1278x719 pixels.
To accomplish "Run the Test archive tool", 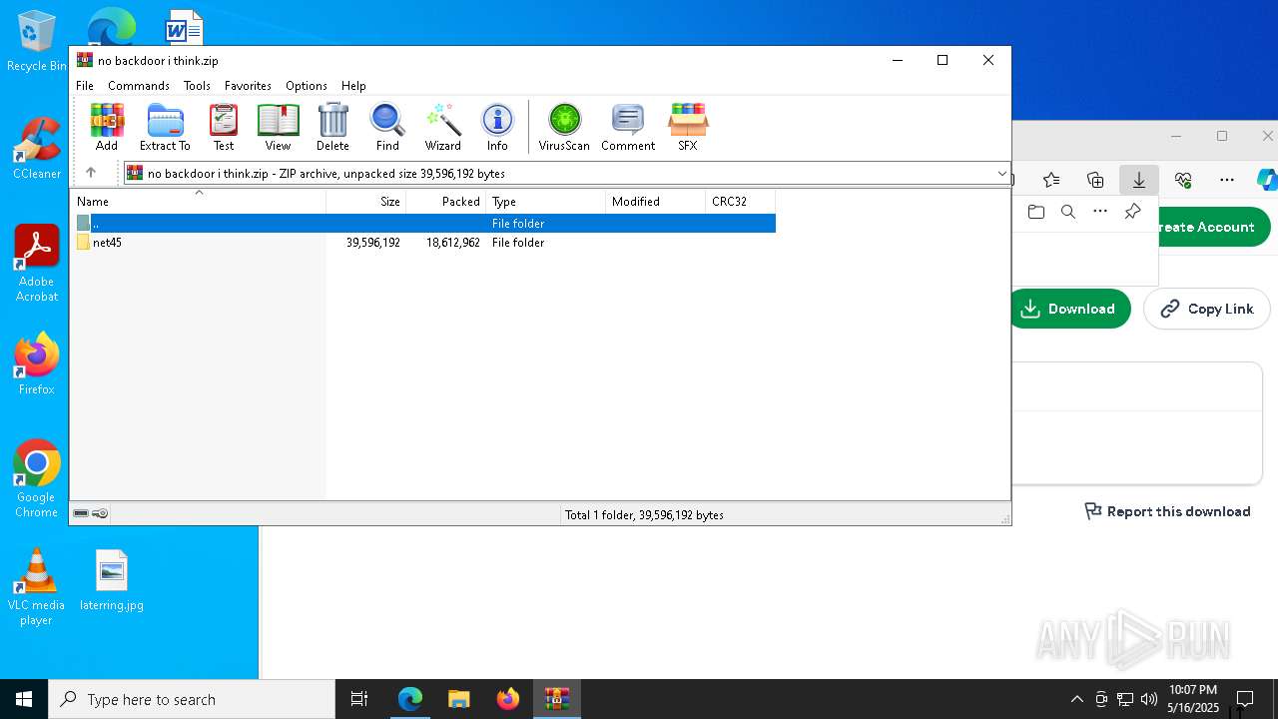I will pos(224,127).
